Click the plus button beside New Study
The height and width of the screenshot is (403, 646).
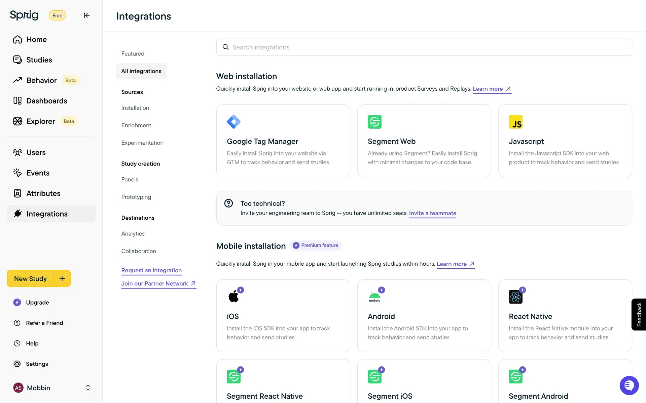coord(62,278)
